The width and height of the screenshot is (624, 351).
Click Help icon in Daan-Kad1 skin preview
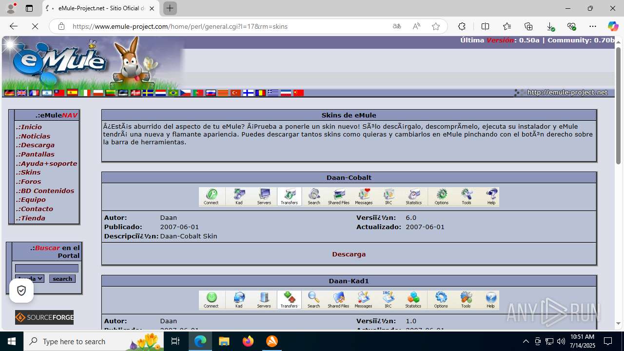click(x=490, y=300)
